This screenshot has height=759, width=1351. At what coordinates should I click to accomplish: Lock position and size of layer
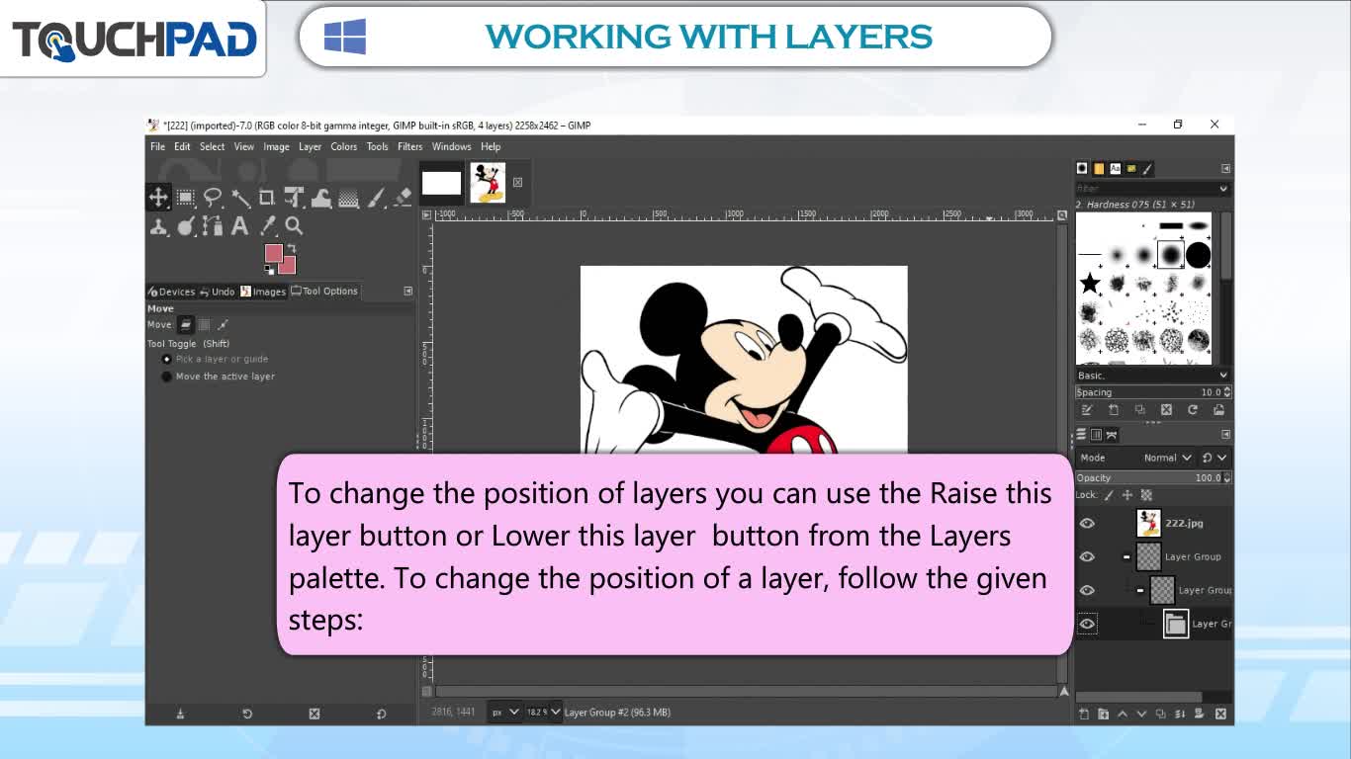click(x=1127, y=495)
